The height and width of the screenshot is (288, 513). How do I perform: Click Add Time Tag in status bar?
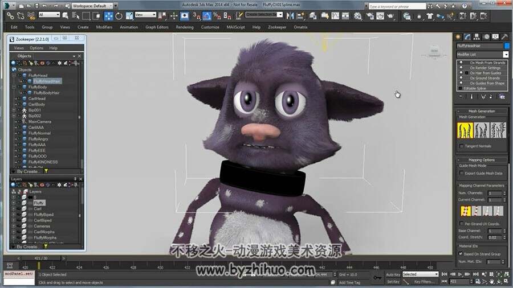click(349, 282)
